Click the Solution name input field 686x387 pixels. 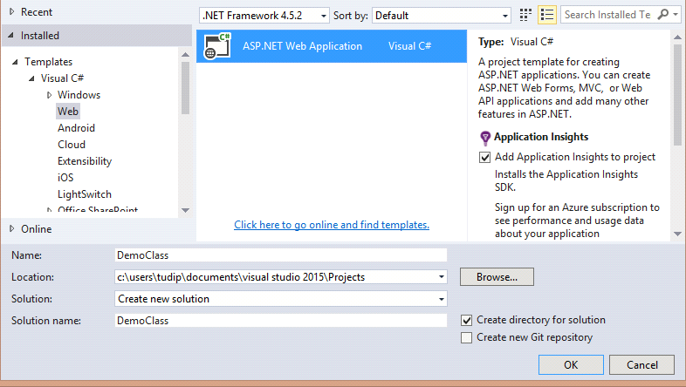tap(281, 321)
